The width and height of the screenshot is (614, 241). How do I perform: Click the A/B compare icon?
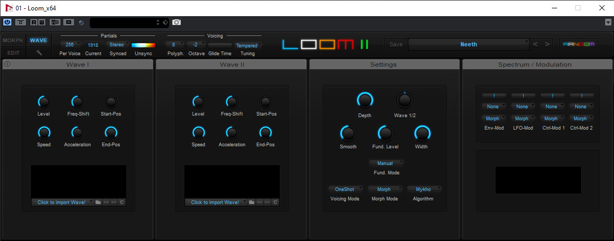pyautogui.click(x=55, y=22)
